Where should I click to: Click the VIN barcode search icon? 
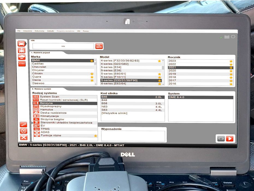coord(99,46)
